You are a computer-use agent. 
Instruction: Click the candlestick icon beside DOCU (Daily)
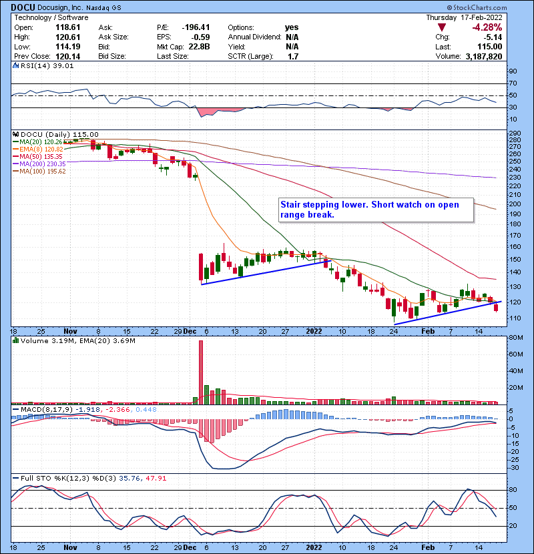tap(15, 134)
